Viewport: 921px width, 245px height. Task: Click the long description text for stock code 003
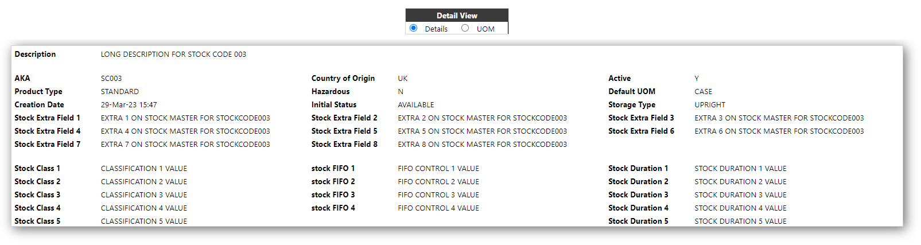point(173,55)
